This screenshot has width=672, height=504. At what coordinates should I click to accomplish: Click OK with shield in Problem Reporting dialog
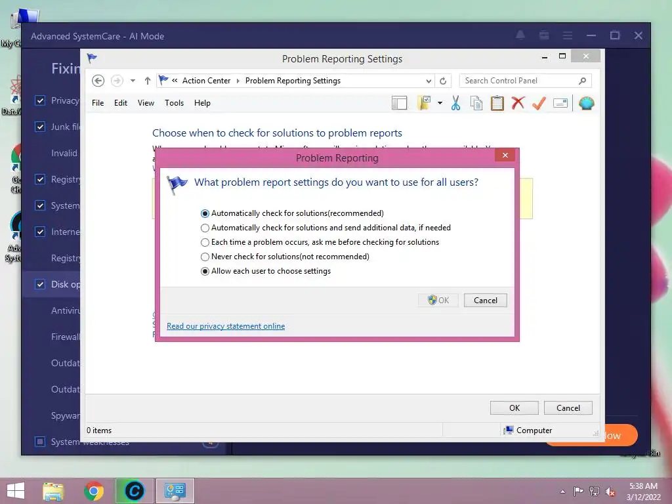tap(438, 301)
